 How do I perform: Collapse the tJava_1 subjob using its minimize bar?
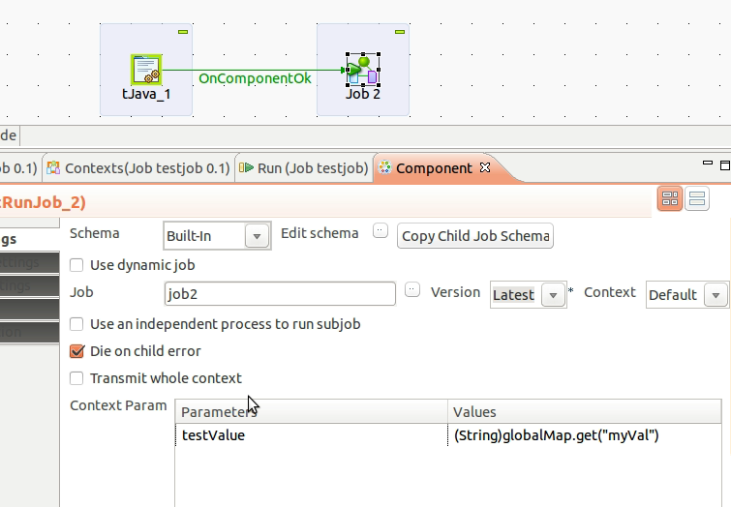point(183,33)
